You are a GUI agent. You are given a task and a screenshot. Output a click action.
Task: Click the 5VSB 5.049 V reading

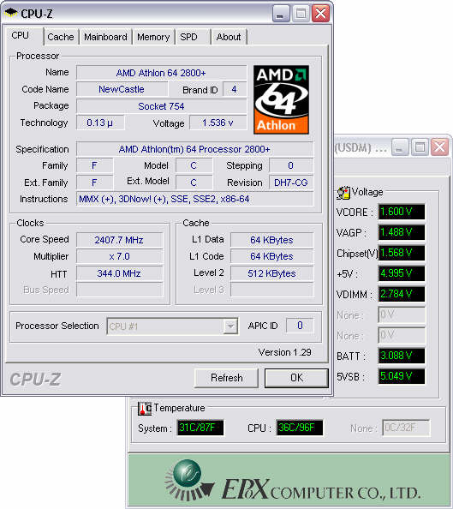click(402, 376)
